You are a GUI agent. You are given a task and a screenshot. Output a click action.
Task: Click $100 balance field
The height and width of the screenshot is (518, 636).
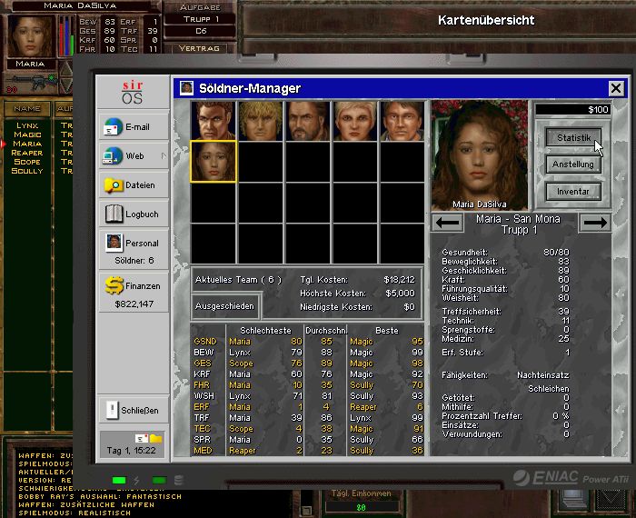573,110
